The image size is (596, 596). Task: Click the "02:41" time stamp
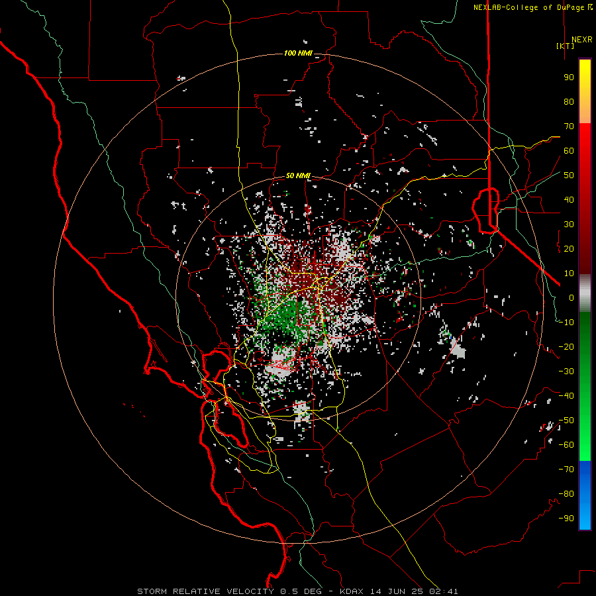pyautogui.click(x=443, y=591)
